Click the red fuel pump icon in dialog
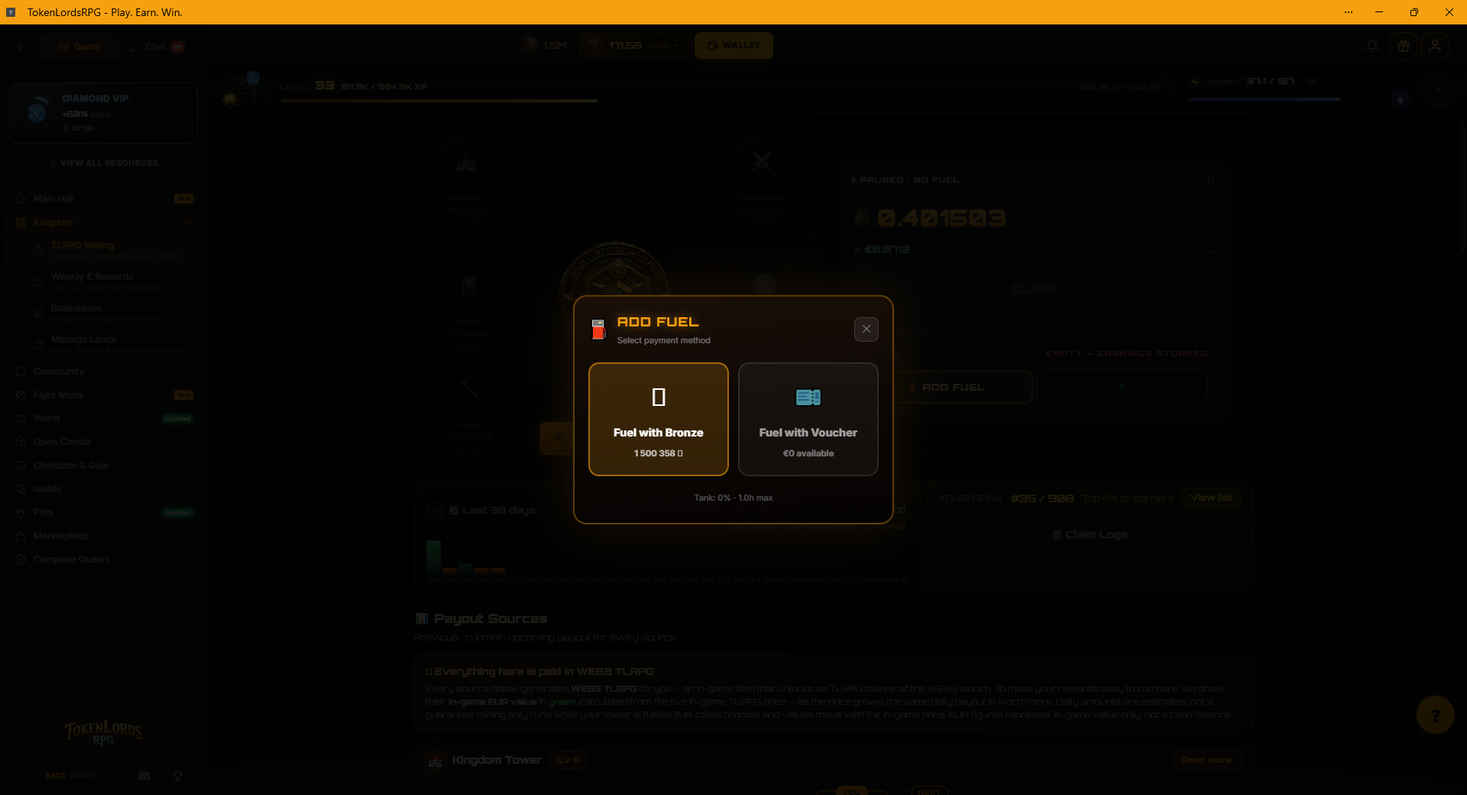The width and height of the screenshot is (1467, 795). pyautogui.click(x=598, y=329)
